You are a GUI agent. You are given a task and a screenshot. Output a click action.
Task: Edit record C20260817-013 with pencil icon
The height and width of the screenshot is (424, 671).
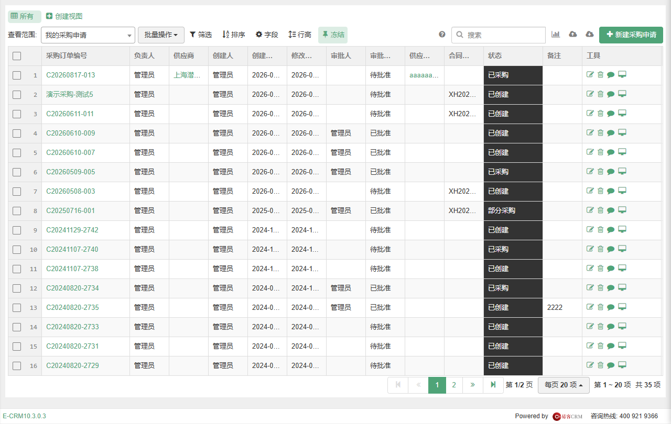590,74
